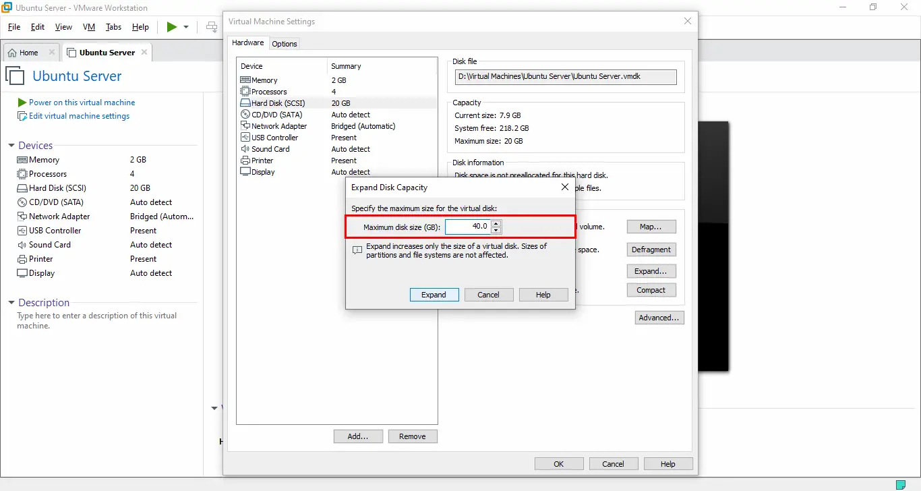Click the CD/DVD (SATA) icon in settings list
Image resolution: width=921 pixels, height=491 pixels.
(245, 115)
